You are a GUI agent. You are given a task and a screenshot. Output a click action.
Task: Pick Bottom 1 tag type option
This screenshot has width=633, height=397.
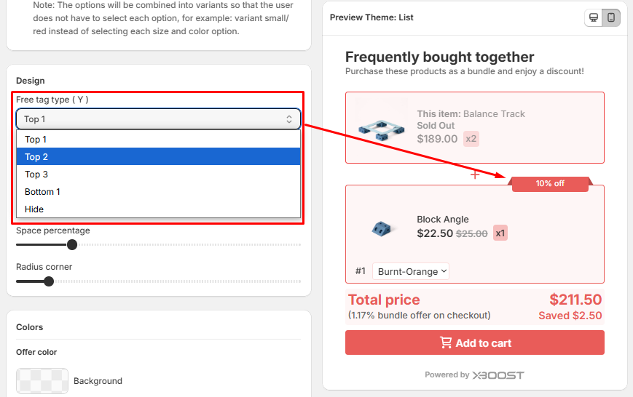point(42,192)
